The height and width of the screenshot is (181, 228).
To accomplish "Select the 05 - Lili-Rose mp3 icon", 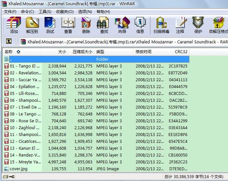I will point(6,94).
